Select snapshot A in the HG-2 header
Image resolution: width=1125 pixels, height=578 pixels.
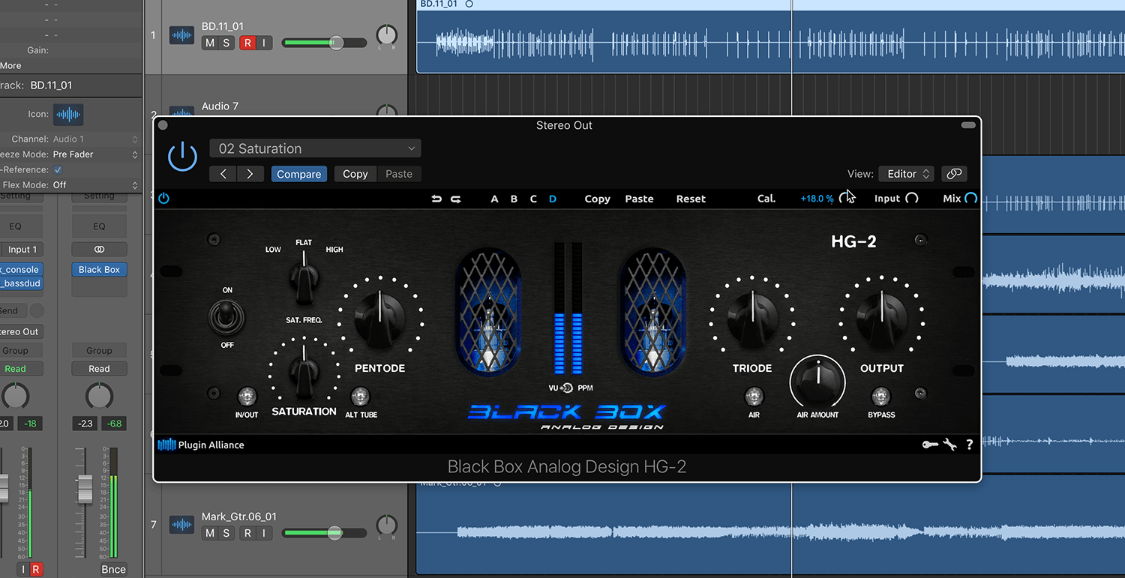[494, 199]
